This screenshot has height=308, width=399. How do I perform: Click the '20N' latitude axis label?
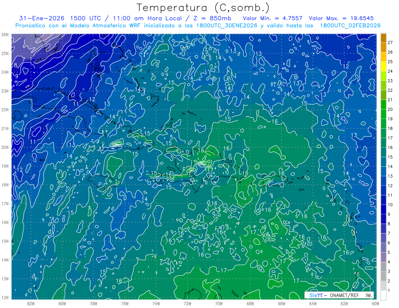(x=5, y=147)
